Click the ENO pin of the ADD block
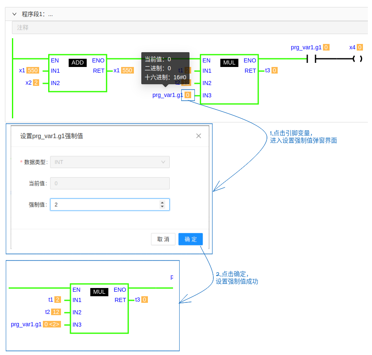The width and height of the screenshot is (372, 355). click(x=98, y=60)
